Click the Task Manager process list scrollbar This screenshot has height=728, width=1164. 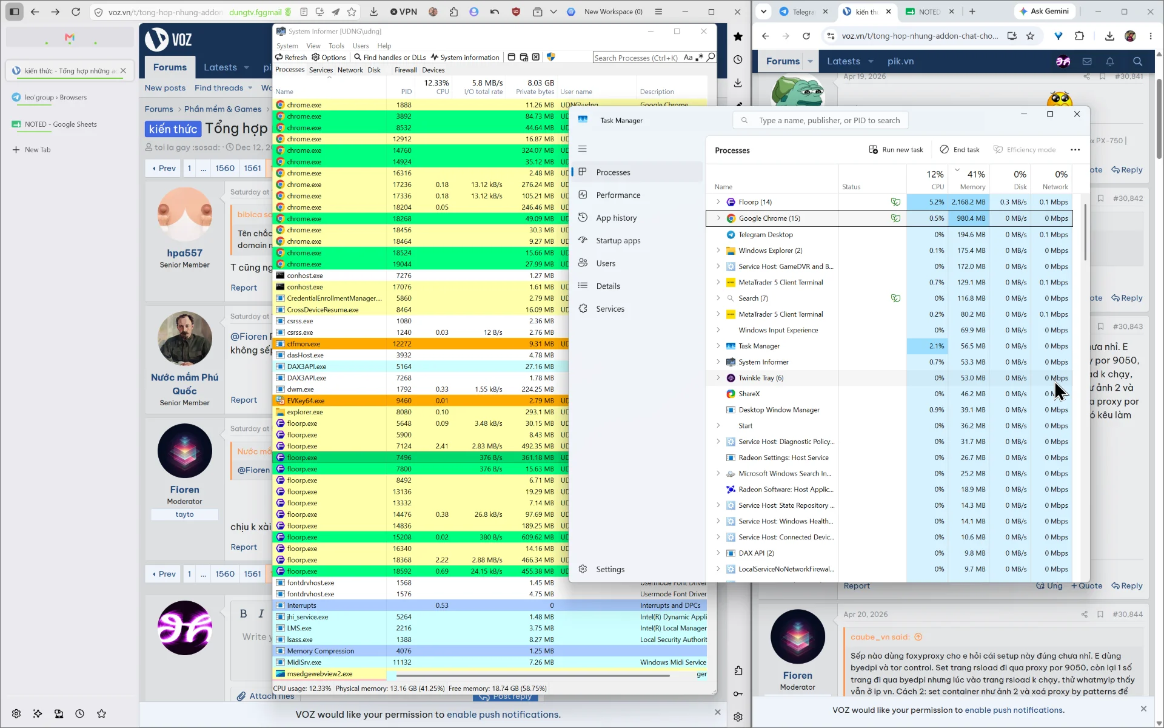click(1085, 233)
